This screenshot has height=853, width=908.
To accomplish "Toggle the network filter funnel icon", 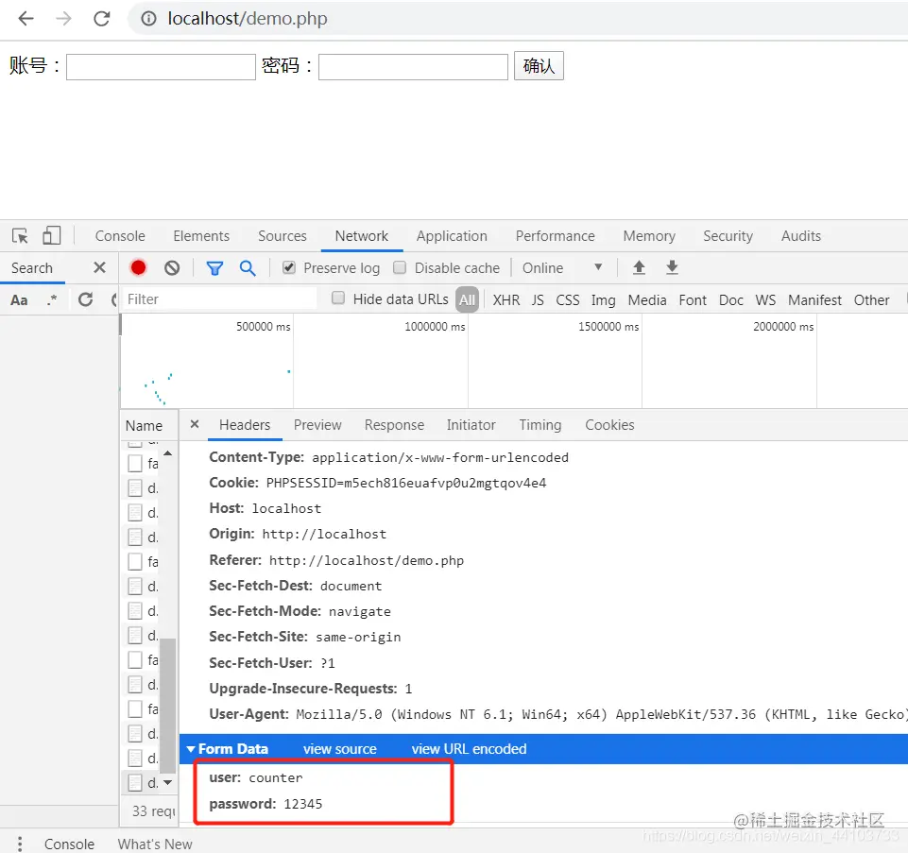I will [x=214, y=268].
